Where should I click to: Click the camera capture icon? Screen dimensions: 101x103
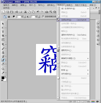(47, 12)
